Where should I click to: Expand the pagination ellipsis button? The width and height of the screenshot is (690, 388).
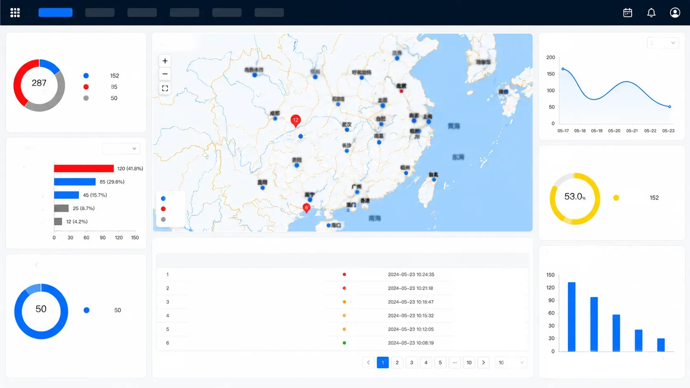tap(455, 363)
